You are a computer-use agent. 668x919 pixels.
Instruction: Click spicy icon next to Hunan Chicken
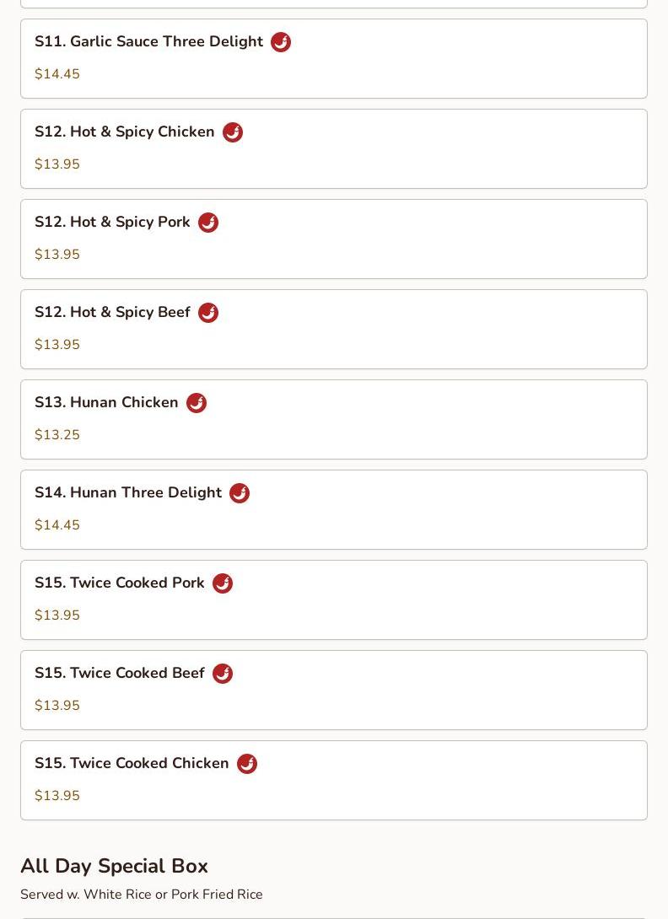(x=197, y=403)
